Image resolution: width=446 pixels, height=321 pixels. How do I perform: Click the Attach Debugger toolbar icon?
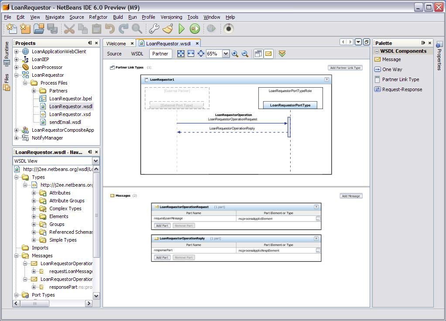pos(211,29)
